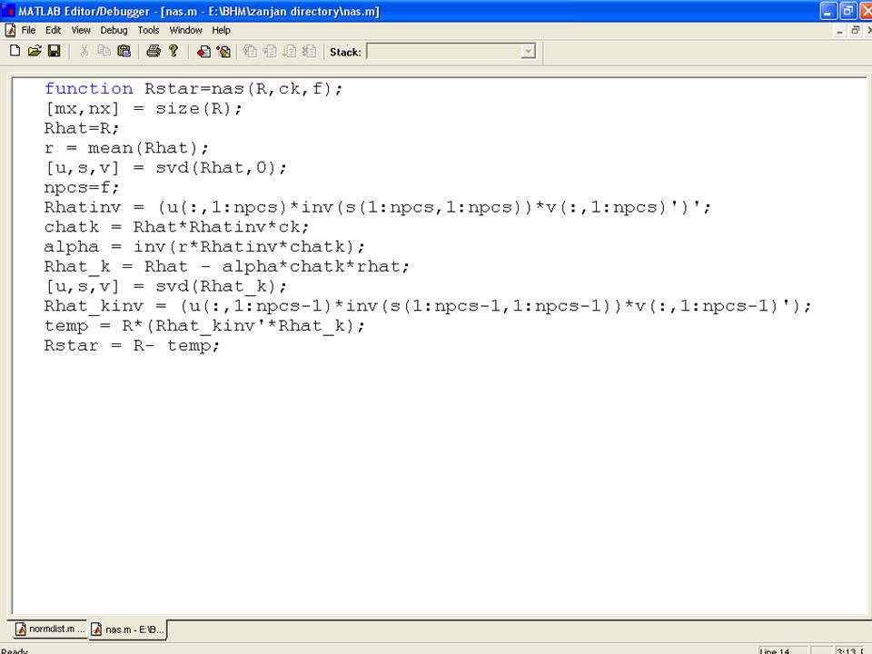Click the 'Rstar = R- temp;' line
This screenshot has height=654, width=872.
[x=133, y=345]
